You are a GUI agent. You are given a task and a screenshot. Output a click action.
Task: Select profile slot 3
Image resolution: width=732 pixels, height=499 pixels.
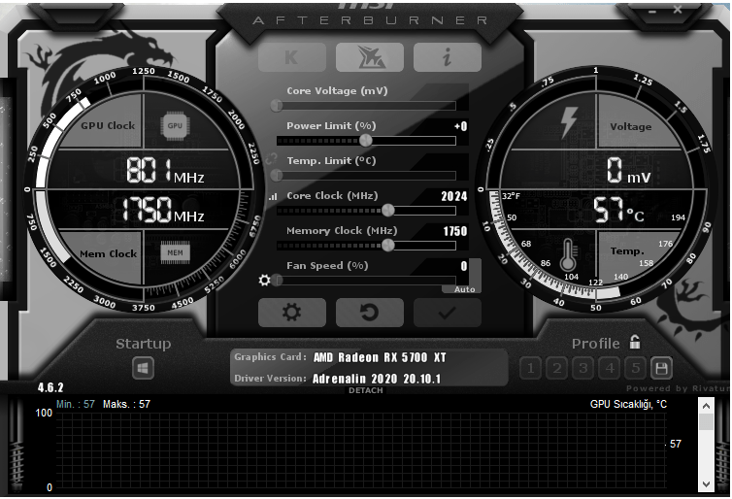pos(583,368)
